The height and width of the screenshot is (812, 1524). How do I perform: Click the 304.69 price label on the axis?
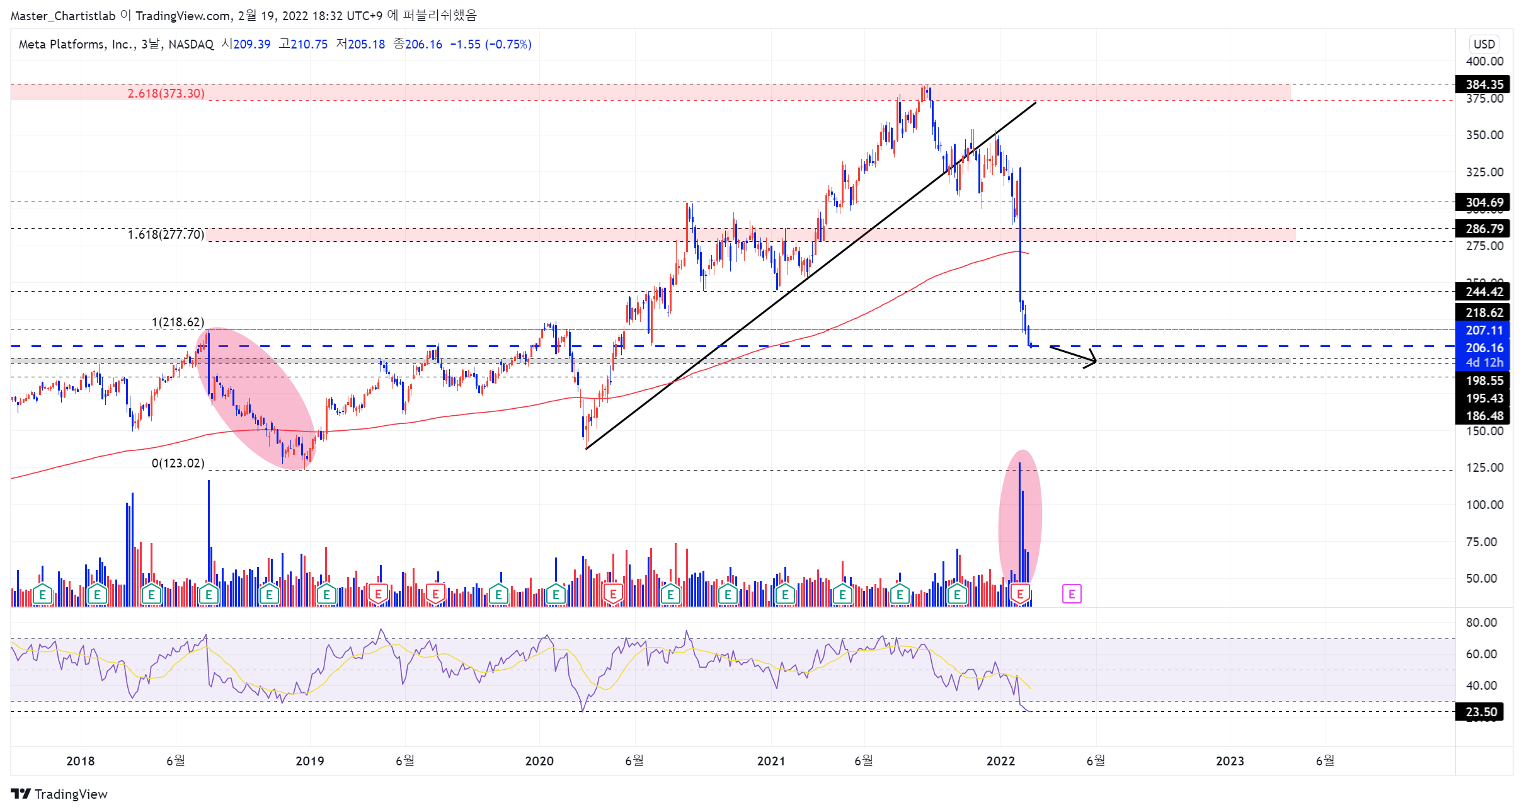[x=1484, y=202]
